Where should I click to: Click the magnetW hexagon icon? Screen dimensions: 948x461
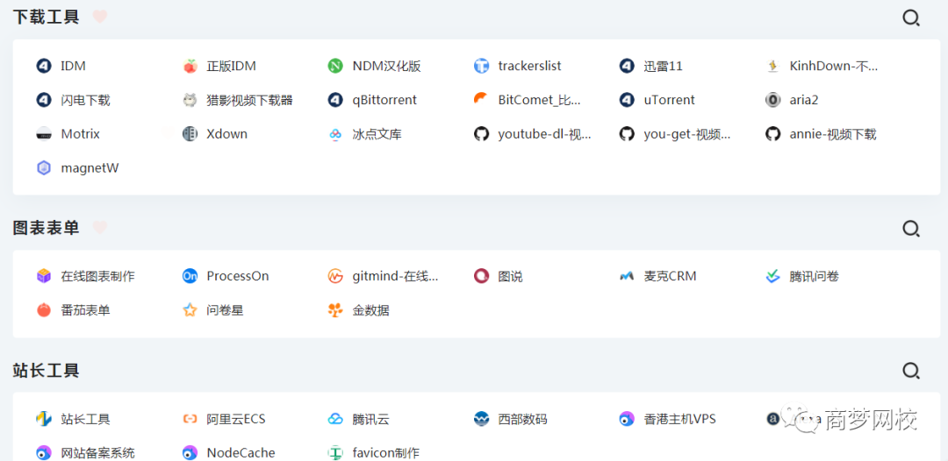click(x=44, y=168)
